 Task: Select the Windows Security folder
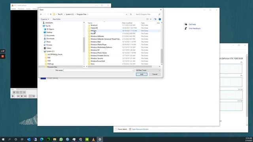[96, 58]
